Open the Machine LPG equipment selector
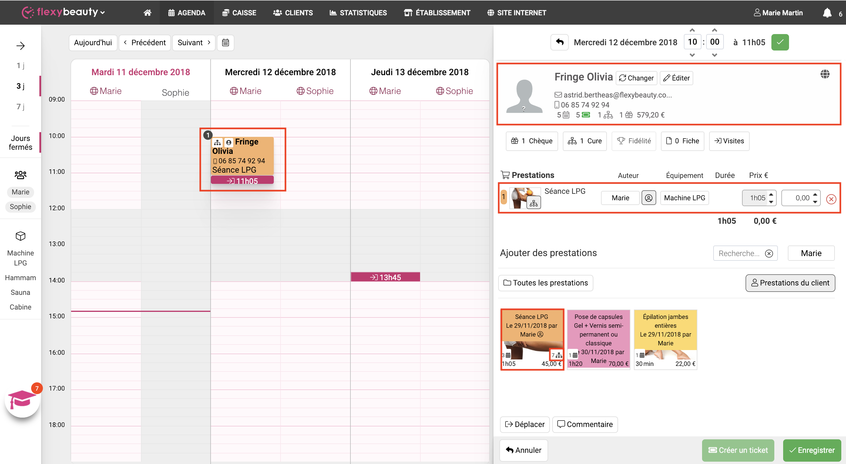 (x=684, y=198)
